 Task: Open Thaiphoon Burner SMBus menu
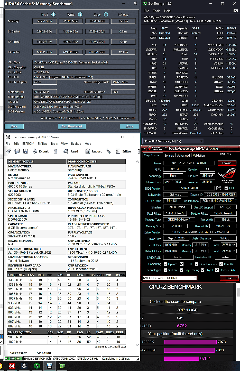tap(42, 144)
